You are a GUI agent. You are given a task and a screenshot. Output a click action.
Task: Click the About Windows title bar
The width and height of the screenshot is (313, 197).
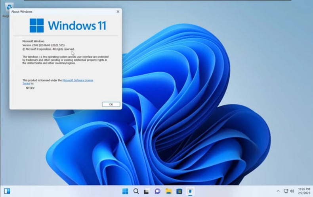point(59,12)
